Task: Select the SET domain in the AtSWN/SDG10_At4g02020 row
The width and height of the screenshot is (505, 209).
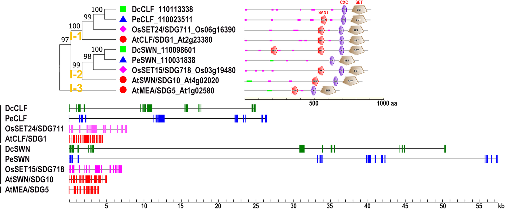Action: (350, 81)
